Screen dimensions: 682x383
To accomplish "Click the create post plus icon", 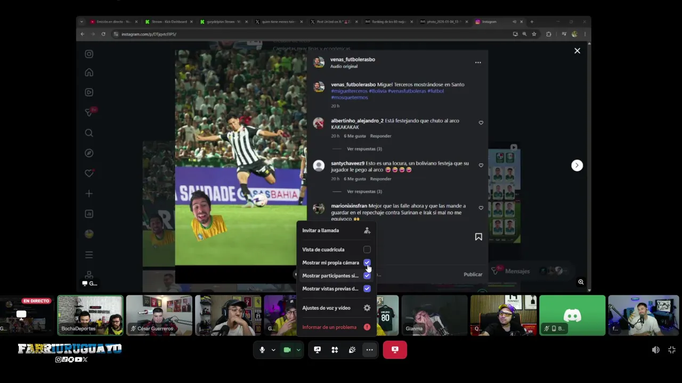I will pos(89,194).
